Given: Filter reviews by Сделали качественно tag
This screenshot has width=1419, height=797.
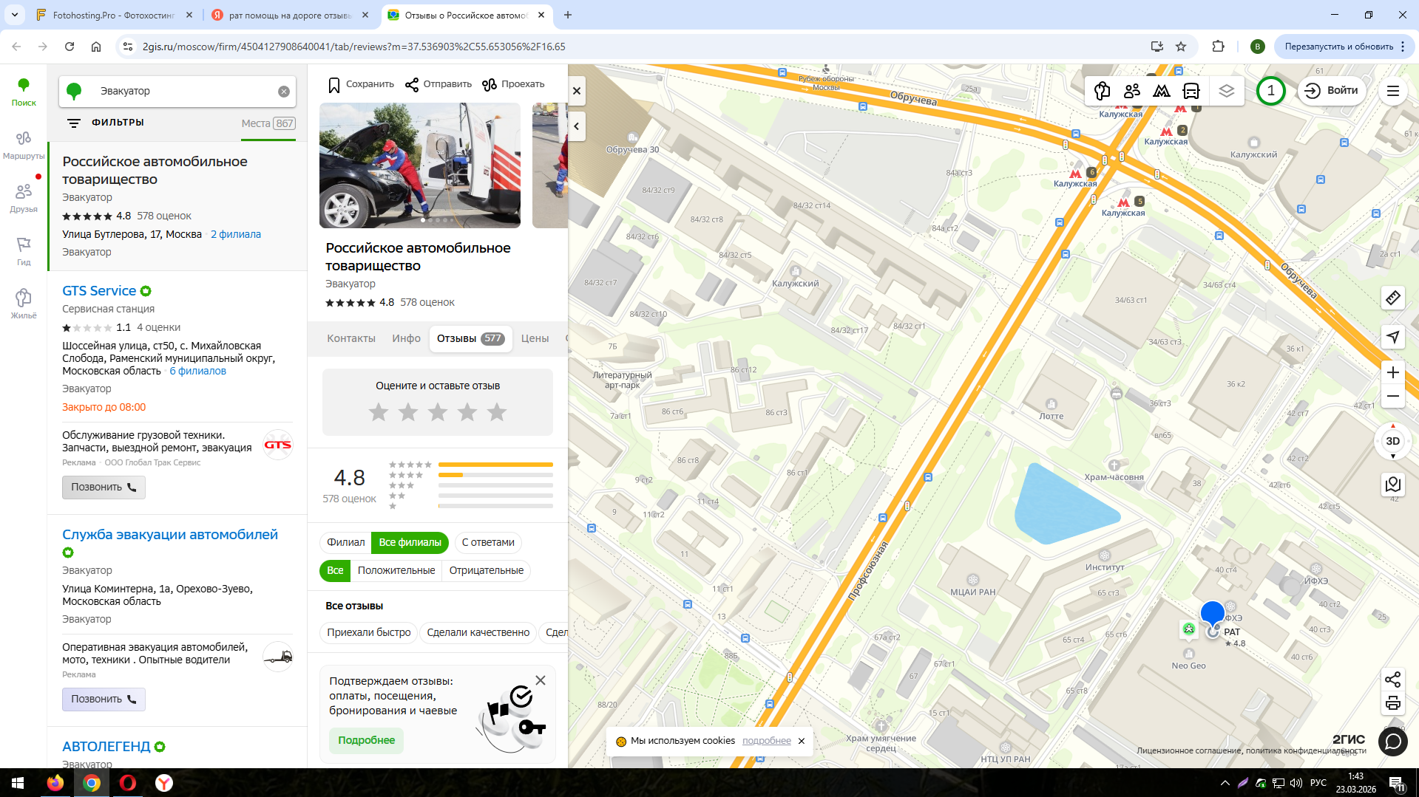Looking at the screenshot, I should [478, 632].
